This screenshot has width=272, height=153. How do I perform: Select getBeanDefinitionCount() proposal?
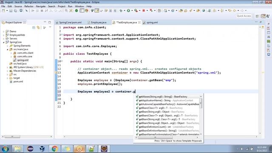168,127
